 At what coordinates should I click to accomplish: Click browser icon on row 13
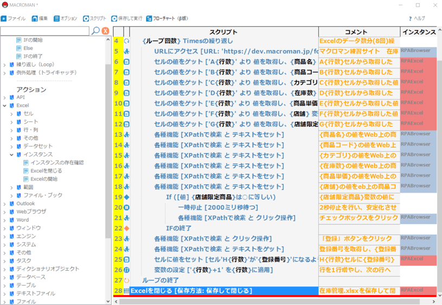(x=126, y=135)
